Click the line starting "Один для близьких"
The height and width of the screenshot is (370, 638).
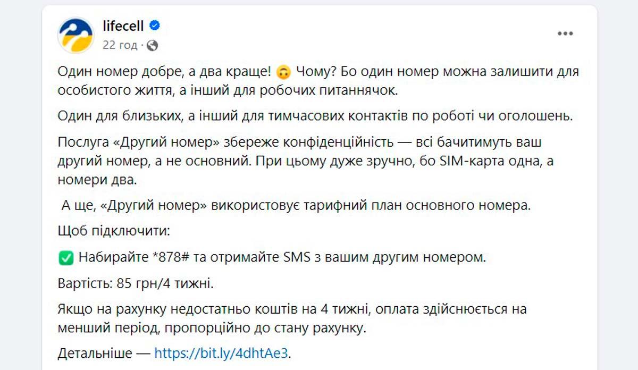[x=315, y=116]
